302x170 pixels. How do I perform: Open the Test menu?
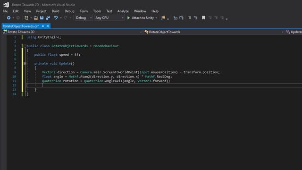(109, 11)
